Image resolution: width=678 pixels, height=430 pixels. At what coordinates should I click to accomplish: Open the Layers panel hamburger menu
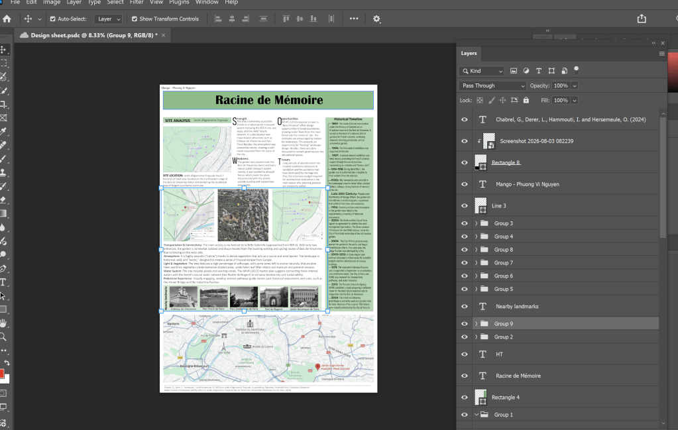click(661, 54)
